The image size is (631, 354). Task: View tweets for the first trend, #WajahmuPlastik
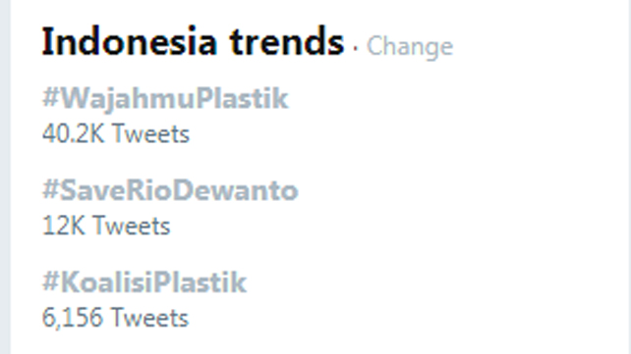pyautogui.click(x=165, y=98)
